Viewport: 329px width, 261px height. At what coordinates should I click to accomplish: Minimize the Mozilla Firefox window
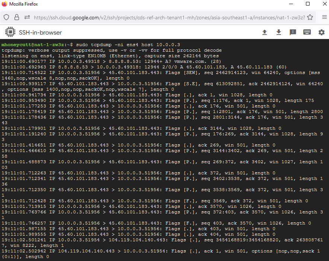tap(291, 4)
